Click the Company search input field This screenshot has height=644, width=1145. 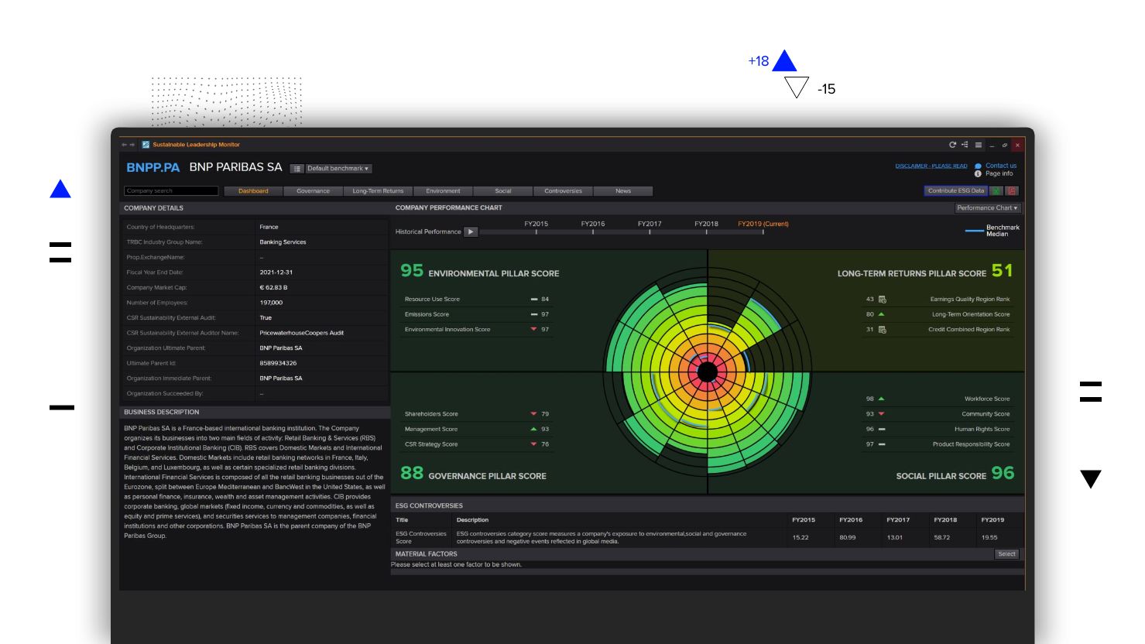(171, 191)
